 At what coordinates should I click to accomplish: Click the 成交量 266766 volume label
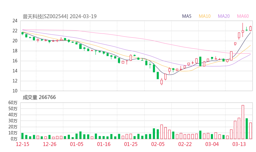pos(39,97)
